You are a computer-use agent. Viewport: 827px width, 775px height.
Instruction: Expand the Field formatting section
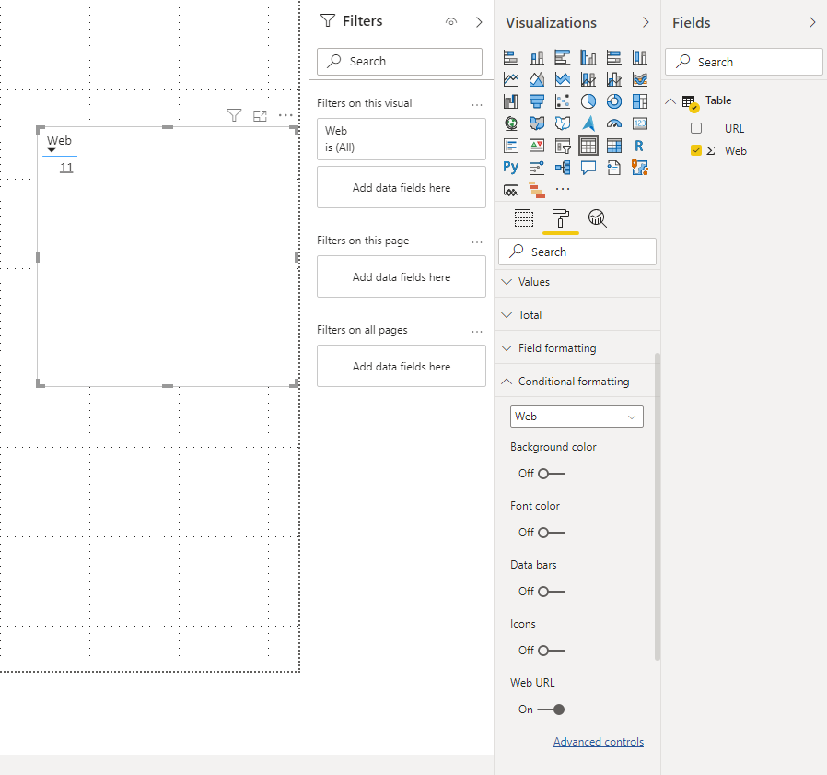point(577,348)
